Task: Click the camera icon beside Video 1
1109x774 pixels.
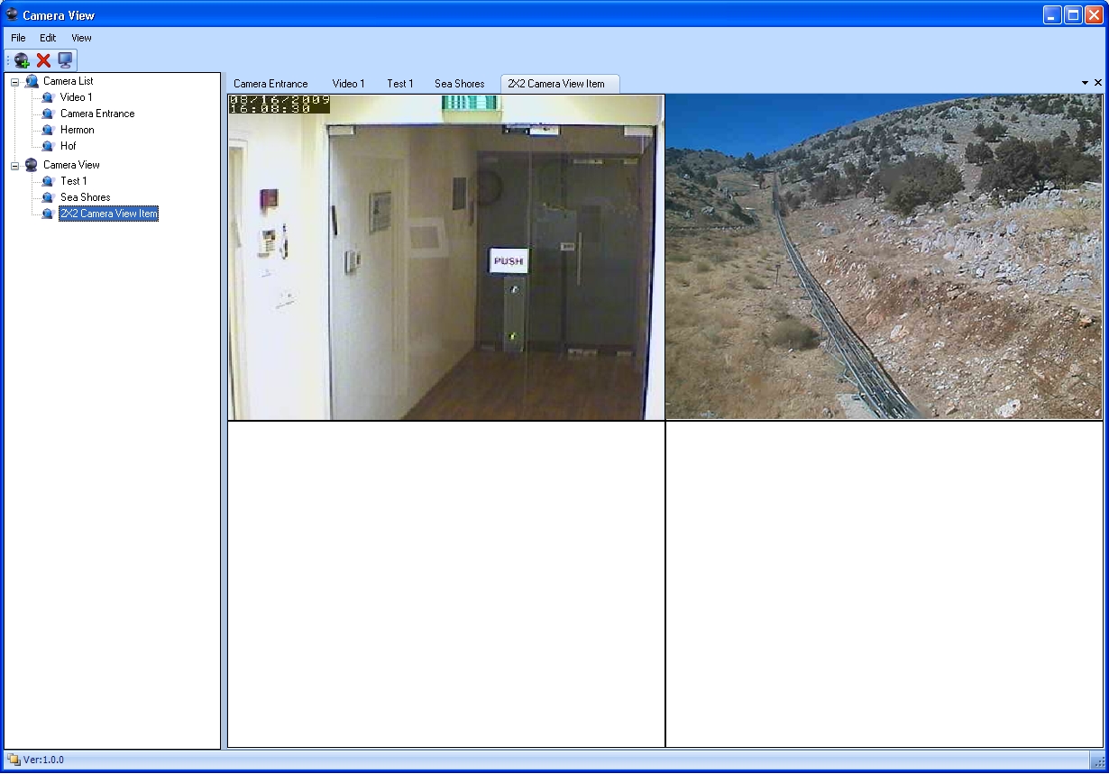Action: (x=47, y=96)
